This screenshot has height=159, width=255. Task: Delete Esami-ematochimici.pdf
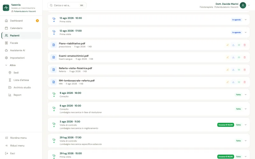[244, 57]
